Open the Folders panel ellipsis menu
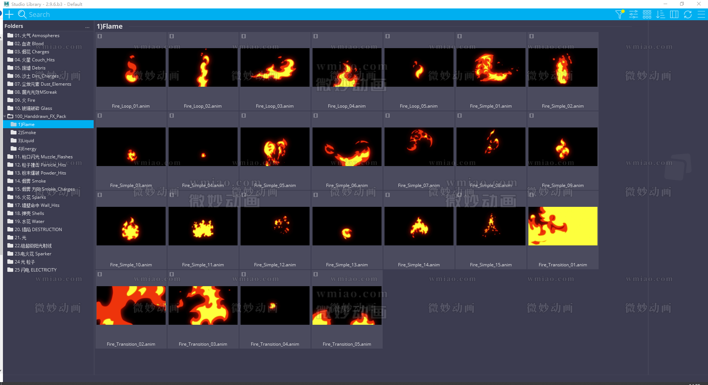The width and height of the screenshot is (708, 385). tap(87, 27)
